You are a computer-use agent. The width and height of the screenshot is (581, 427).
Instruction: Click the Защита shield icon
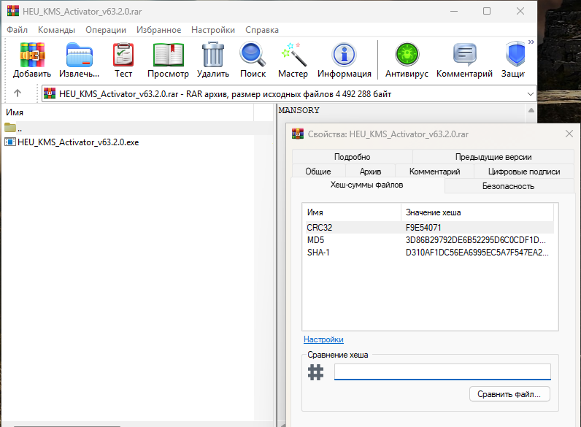click(x=515, y=55)
